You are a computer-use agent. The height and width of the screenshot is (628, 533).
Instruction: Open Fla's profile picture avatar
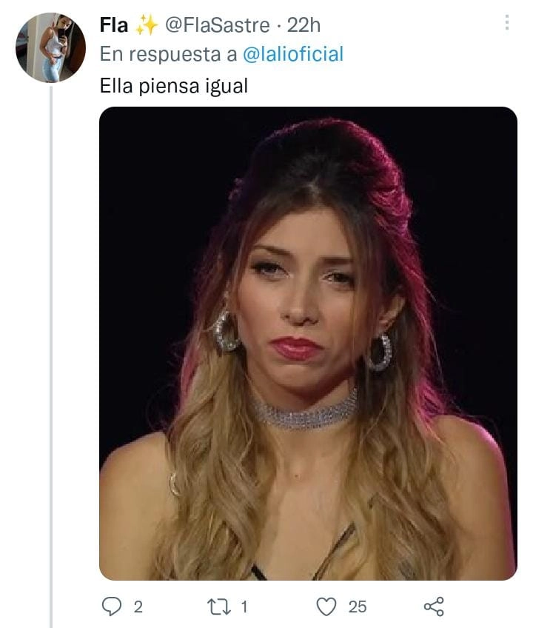click(50, 47)
